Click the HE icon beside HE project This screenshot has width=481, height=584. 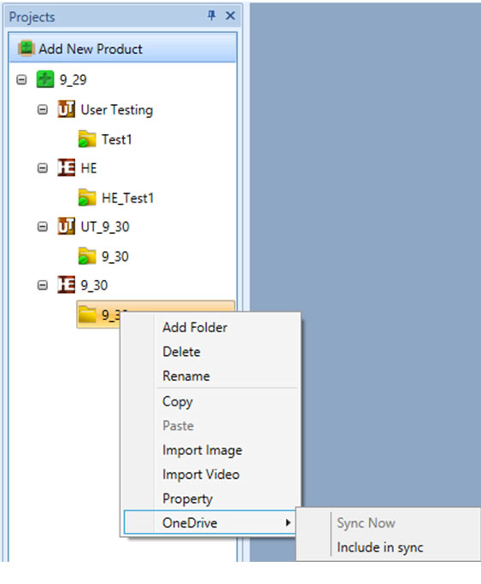tap(67, 167)
